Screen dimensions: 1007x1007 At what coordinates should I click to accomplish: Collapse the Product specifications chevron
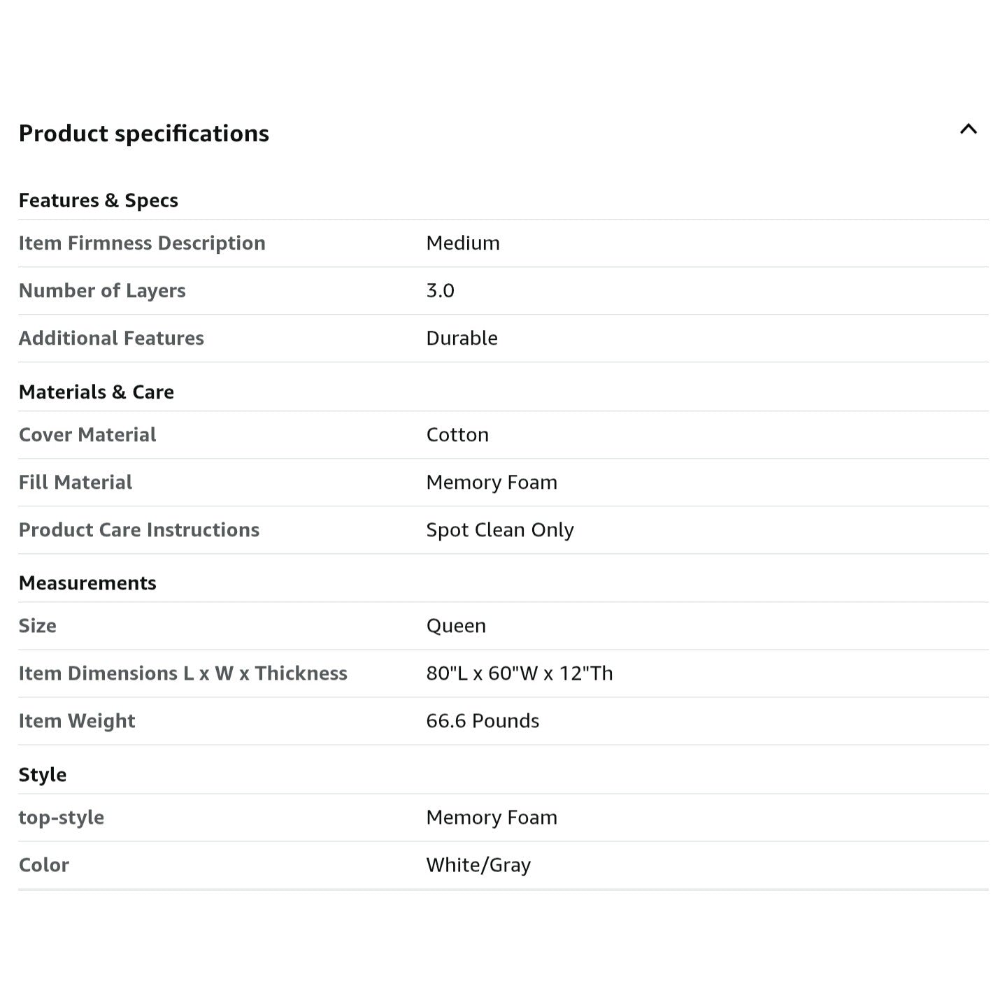click(x=968, y=129)
